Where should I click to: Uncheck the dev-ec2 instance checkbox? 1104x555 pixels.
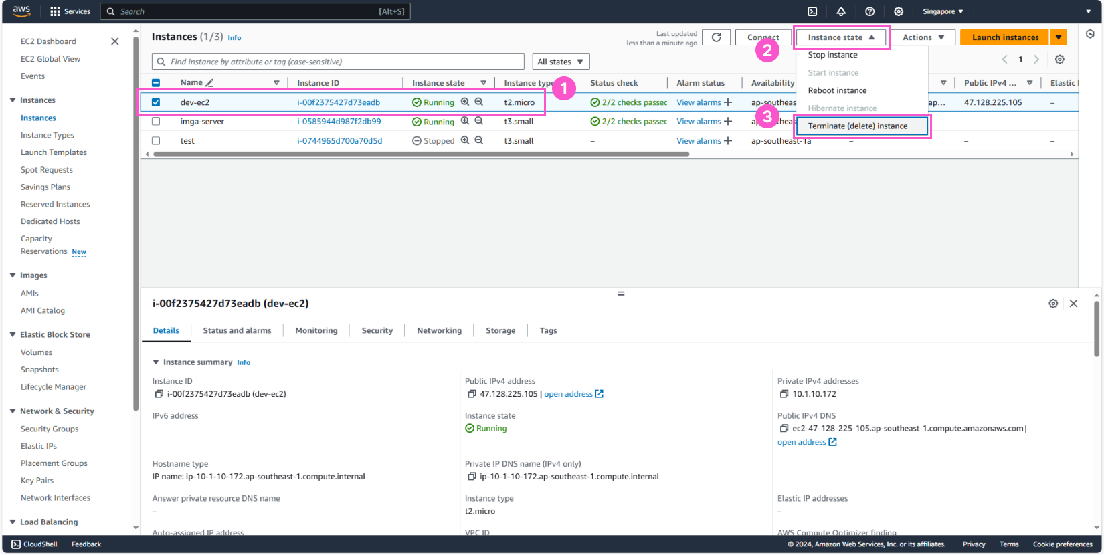[156, 102]
